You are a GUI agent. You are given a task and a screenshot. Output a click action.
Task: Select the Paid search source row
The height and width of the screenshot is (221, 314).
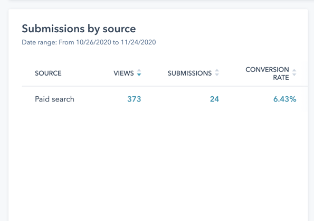coord(165,99)
